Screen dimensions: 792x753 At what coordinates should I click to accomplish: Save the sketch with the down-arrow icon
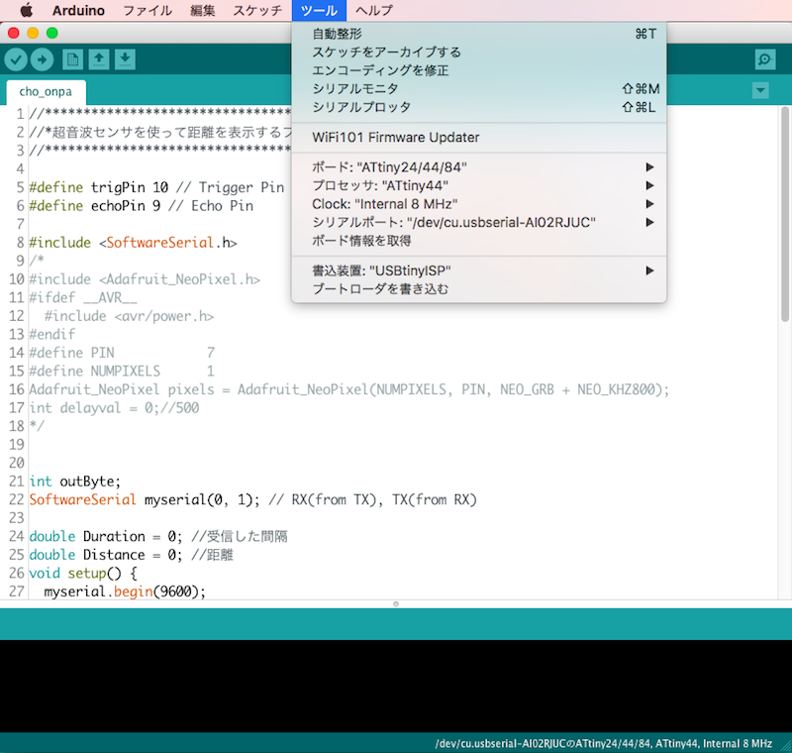click(125, 59)
